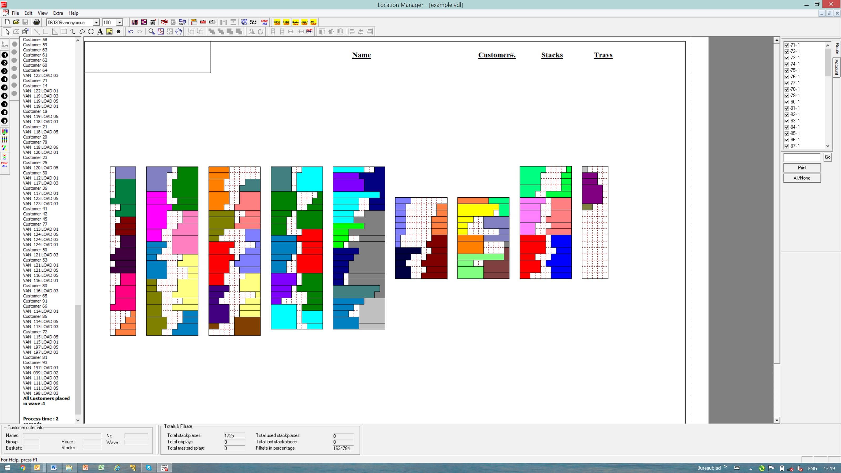Click the All/None button
The height and width of the screenshot is (473, 841).
point(802,178)
